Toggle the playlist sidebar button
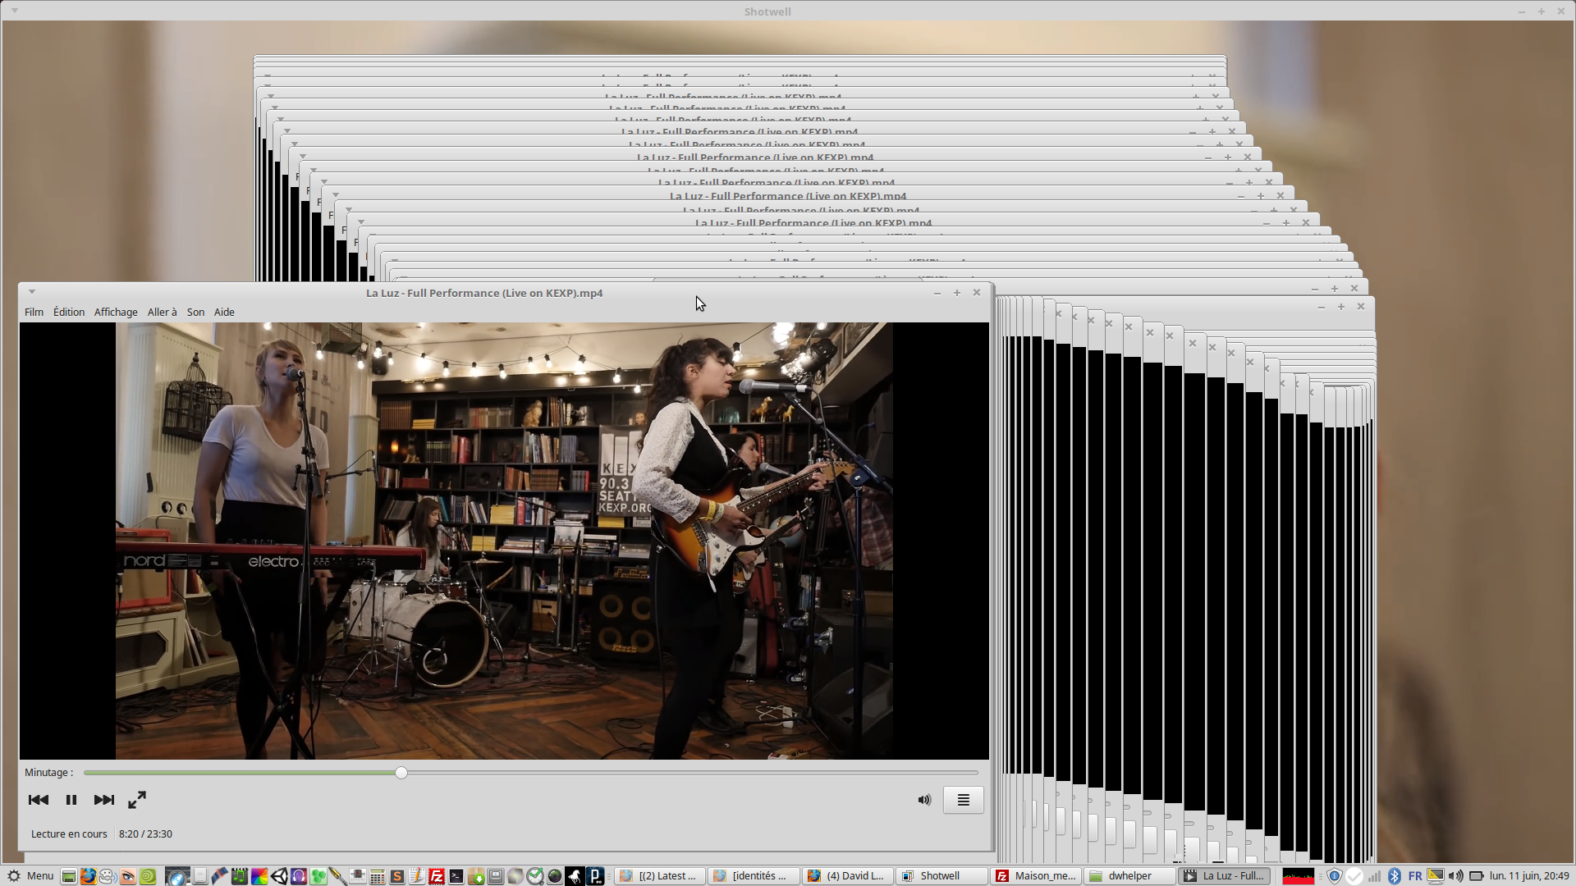The width and height of the screenshot is (1576, 886). pos(963,800)
